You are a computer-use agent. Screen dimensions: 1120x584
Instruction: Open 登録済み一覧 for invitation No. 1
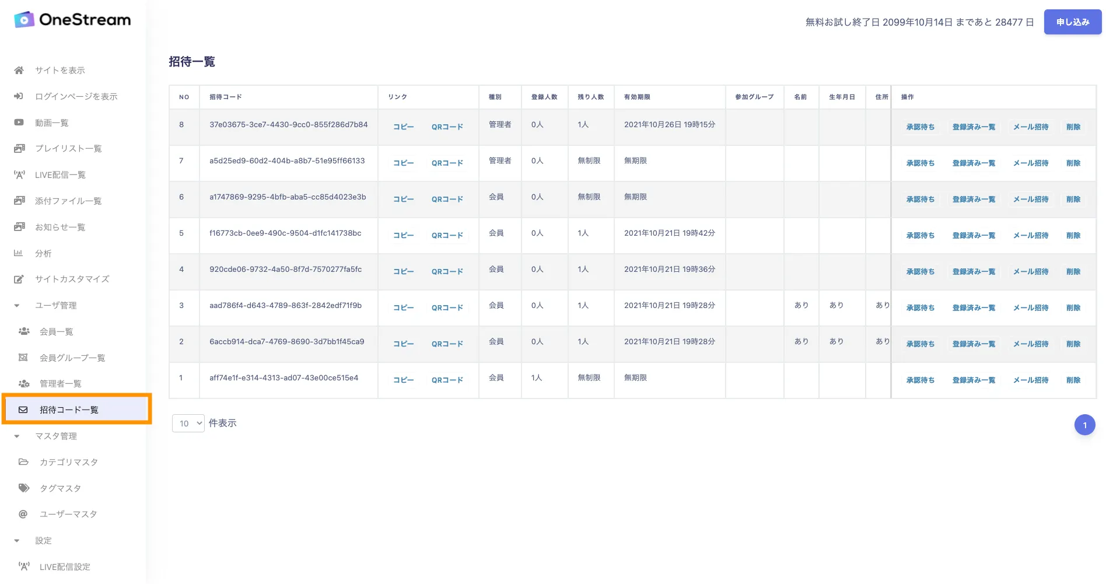pos(974,380)
